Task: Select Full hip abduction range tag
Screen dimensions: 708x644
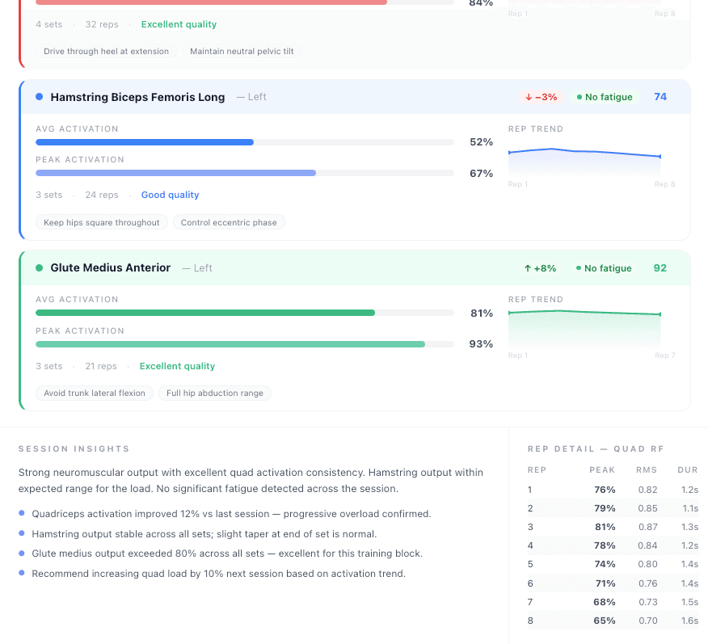Action: tap(215, 393)
